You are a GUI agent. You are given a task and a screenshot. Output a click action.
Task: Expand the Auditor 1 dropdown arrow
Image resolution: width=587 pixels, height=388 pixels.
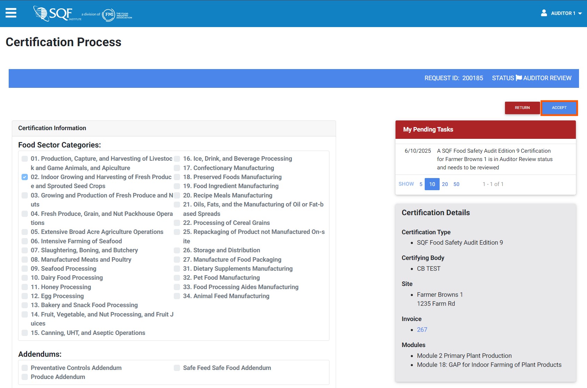click(x=580, y=14)
